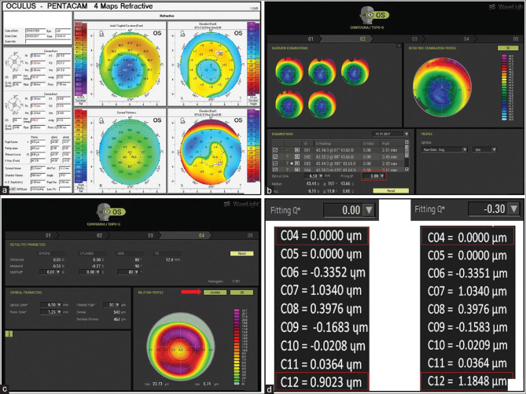Go to step 04 in panel b
The image size is (526, 394).
pos(466,39)
